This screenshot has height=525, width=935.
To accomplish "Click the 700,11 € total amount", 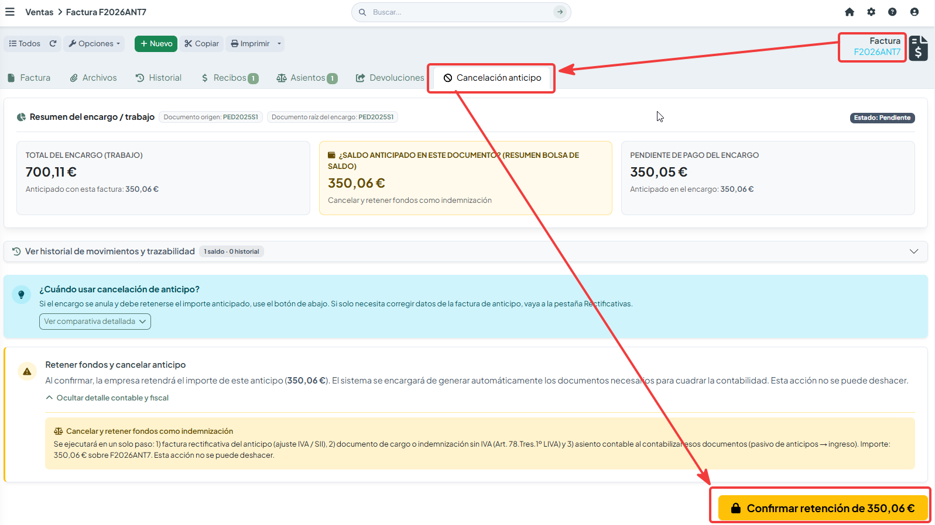I will 51,172.
